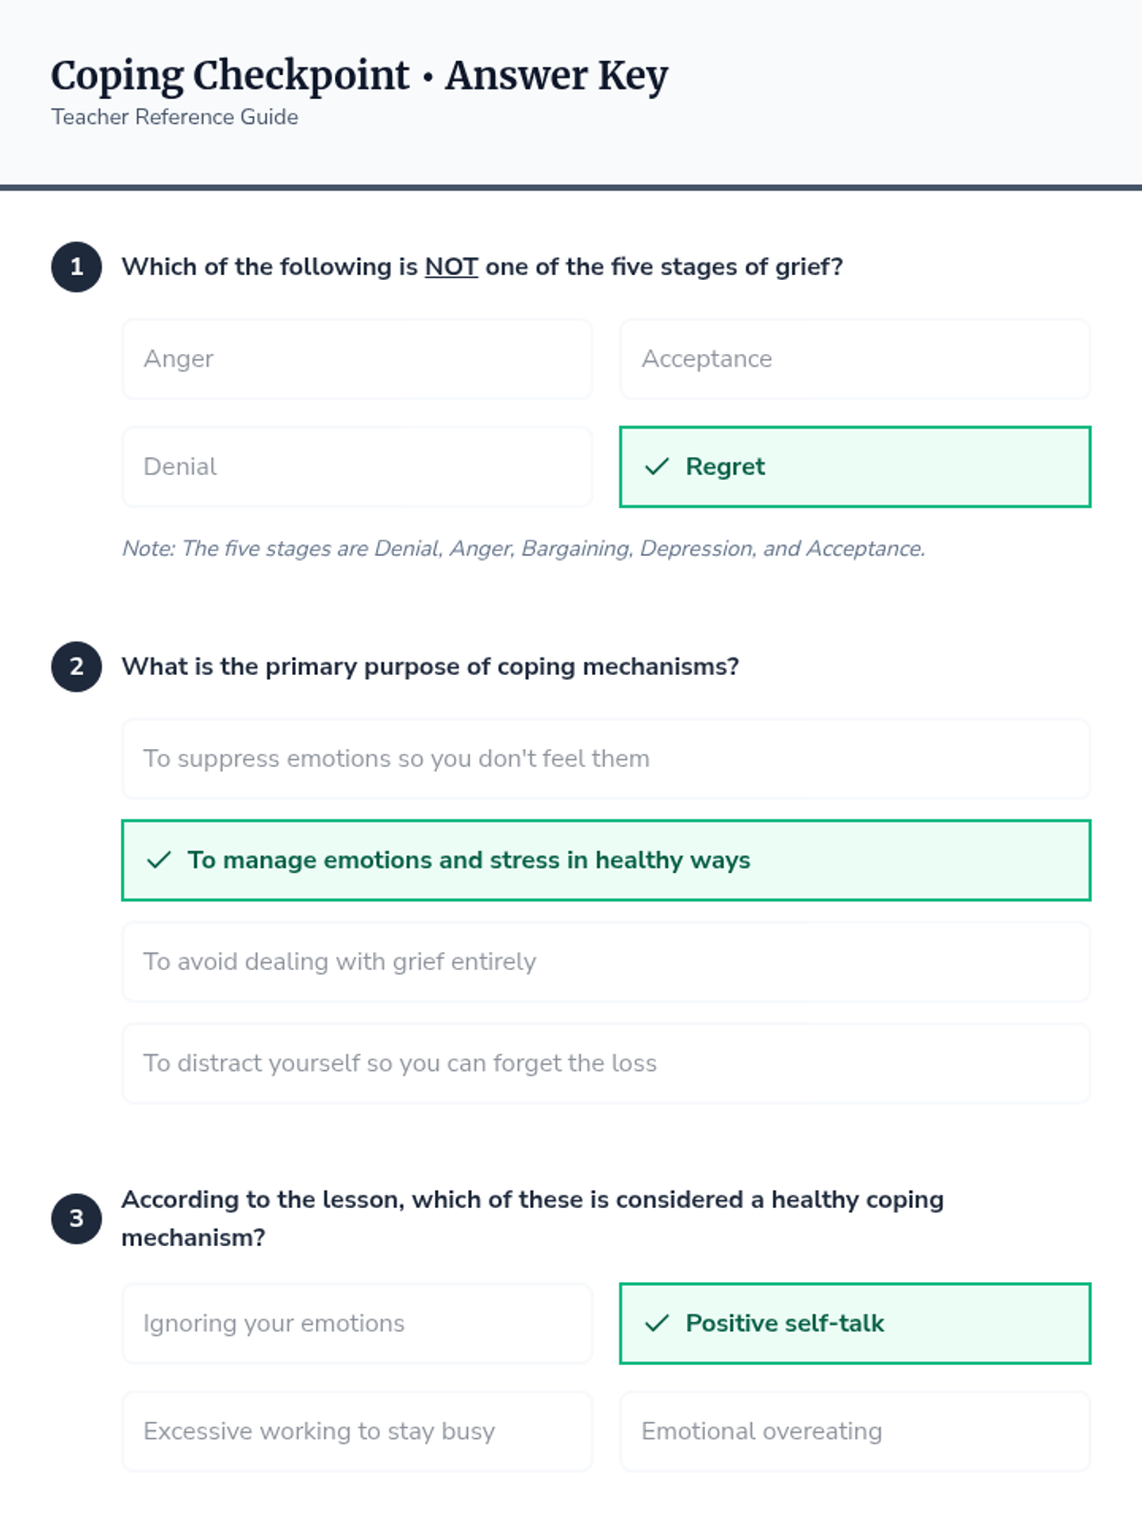Pick 'To avoid dealing with grief entirely'

(605, 961)
